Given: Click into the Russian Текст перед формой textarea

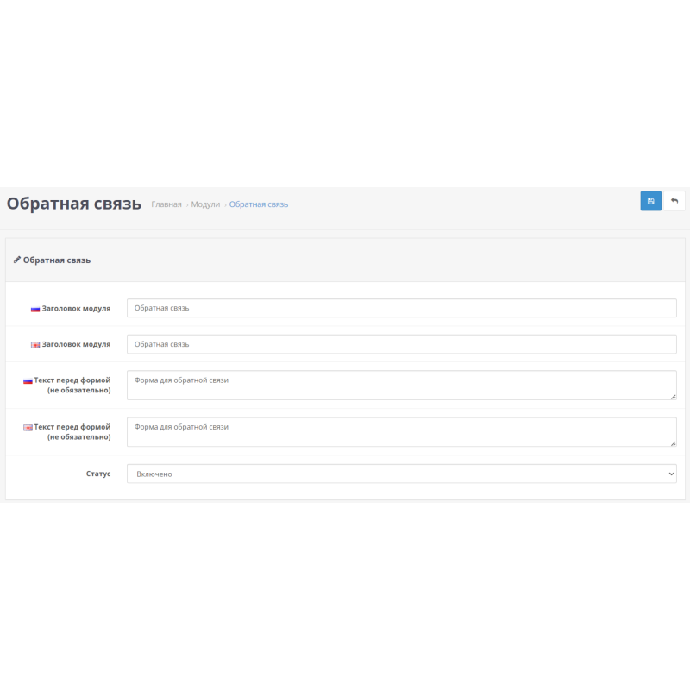Looking at the screenshot, I should coord(401,385).
